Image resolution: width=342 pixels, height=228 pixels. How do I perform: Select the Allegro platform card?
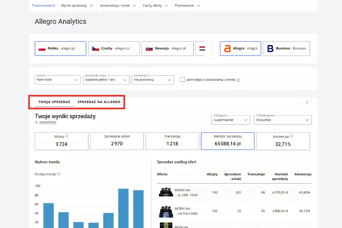tap(241, 48)
